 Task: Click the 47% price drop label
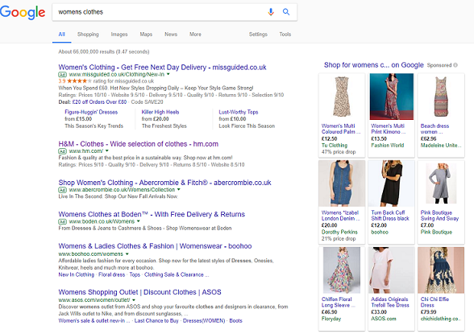click(339, 152)
